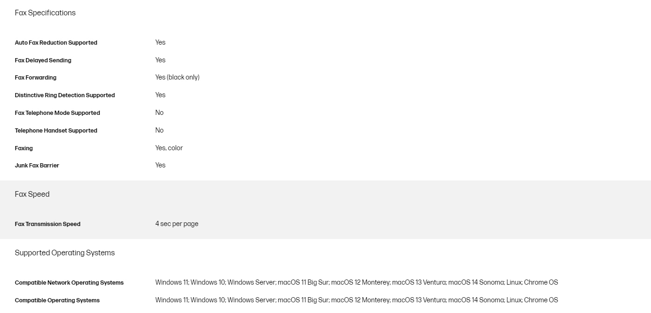The height and width of the screenshot is (313, 651).
Task: Click the Compatible Operating Systems label
Action: click(x=57, y=300)
